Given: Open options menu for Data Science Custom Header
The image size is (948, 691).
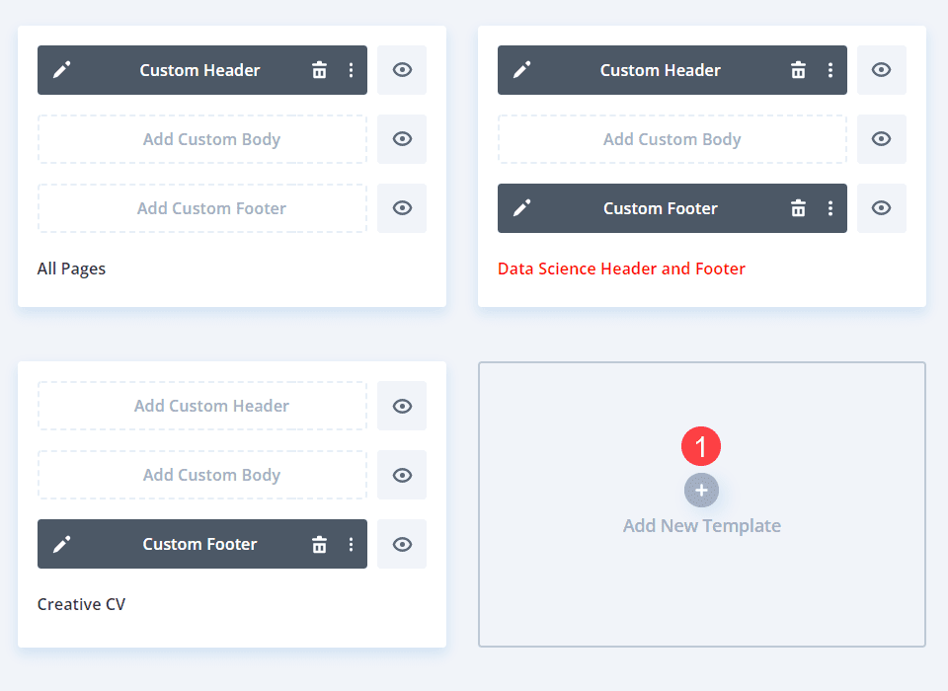Looking at the screenshot, I should pyautogui.click(x=829, y=70).
